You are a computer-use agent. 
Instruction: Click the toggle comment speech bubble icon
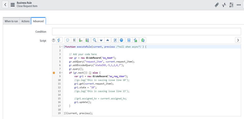[x=68, y=40]
